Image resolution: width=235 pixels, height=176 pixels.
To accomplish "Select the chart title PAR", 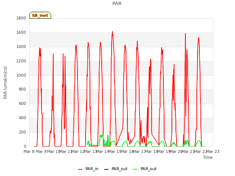I will pos(117,4).
